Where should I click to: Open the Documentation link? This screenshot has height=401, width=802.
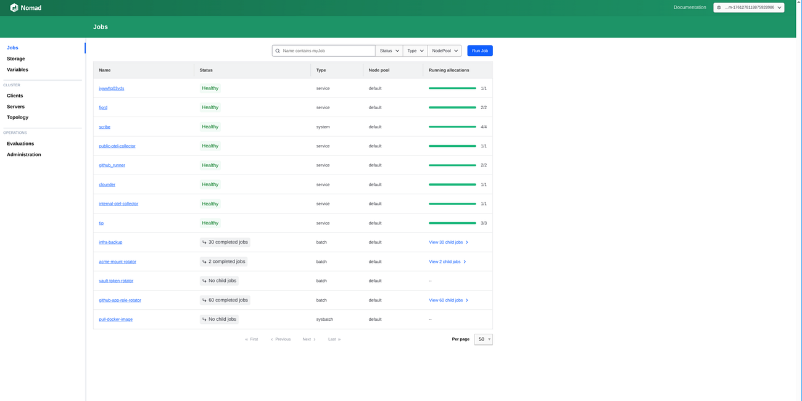(691, 7)
